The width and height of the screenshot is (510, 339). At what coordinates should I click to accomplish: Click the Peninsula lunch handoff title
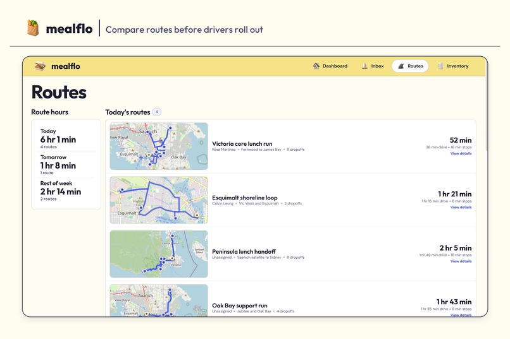tap(244, 251)
